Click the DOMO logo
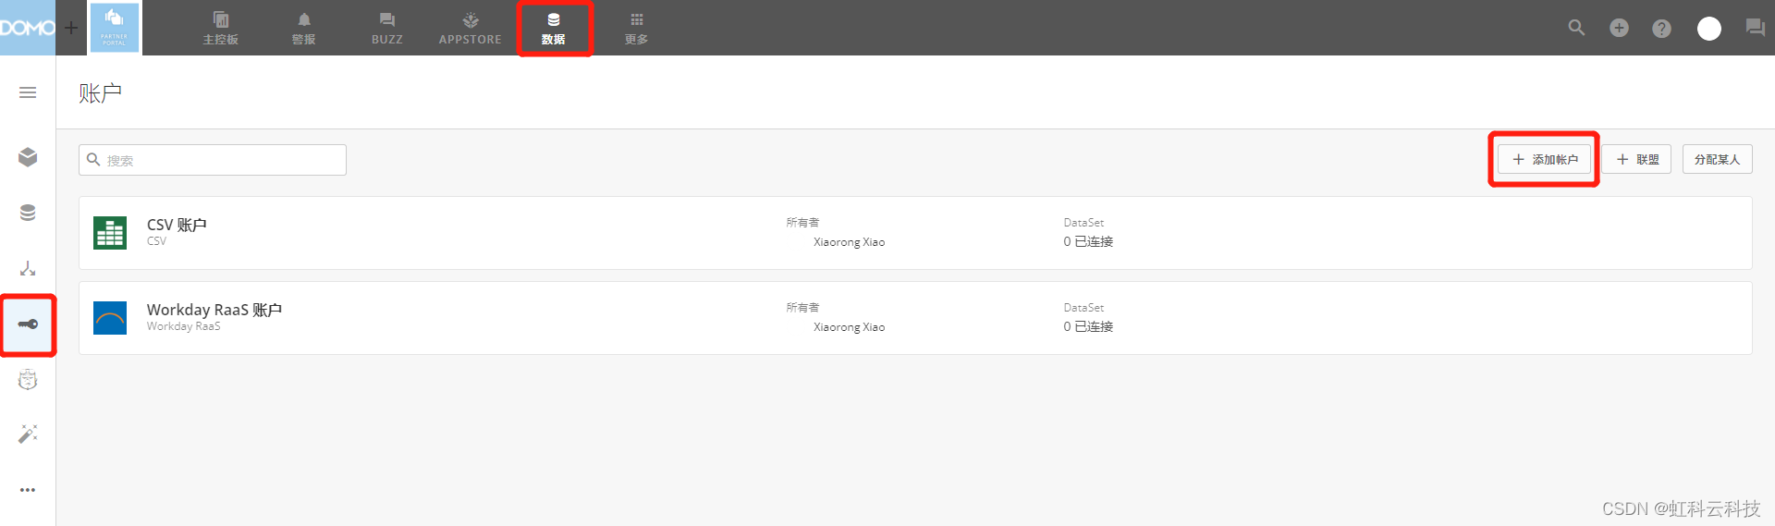This screenshot has width=1775, height=526. tap(28, 28)
